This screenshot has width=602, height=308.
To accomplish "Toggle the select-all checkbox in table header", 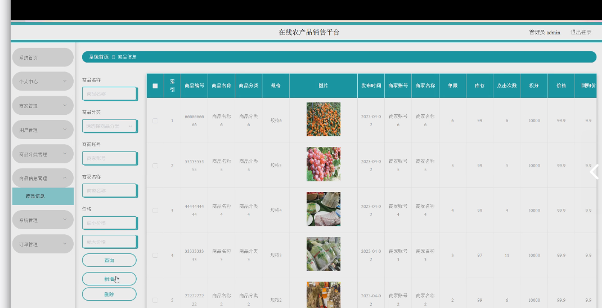I will 155,86.
